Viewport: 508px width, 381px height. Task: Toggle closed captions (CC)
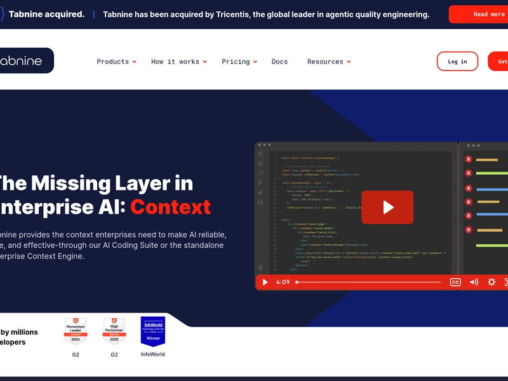(x=455, y=282)
